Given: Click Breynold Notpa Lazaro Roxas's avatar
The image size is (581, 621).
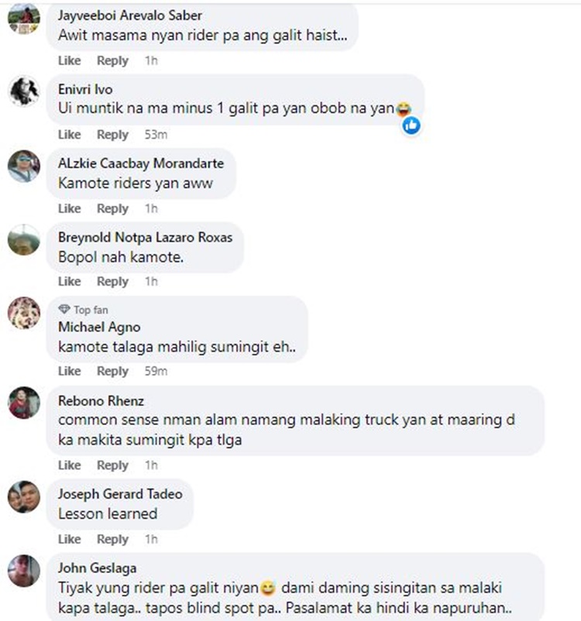Looking at the screenshot, I should (x=23, y=239).
